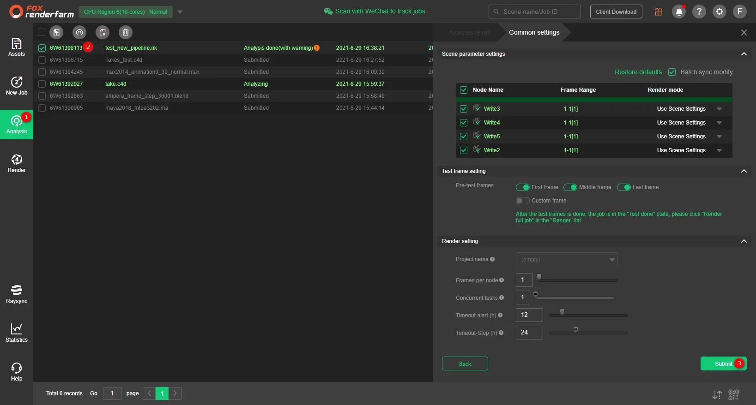Open the gift rewards icon
The width and height of the screenshot is (756, 405).
[x=659, y=12]
